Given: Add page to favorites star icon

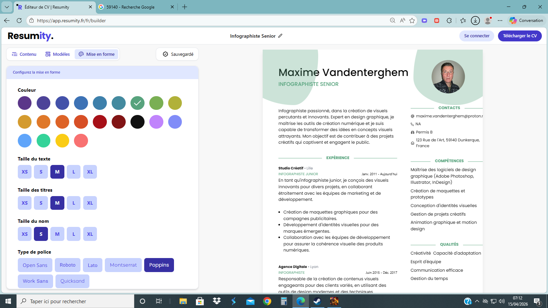Looking at the screenshot, I should (412, 21).
